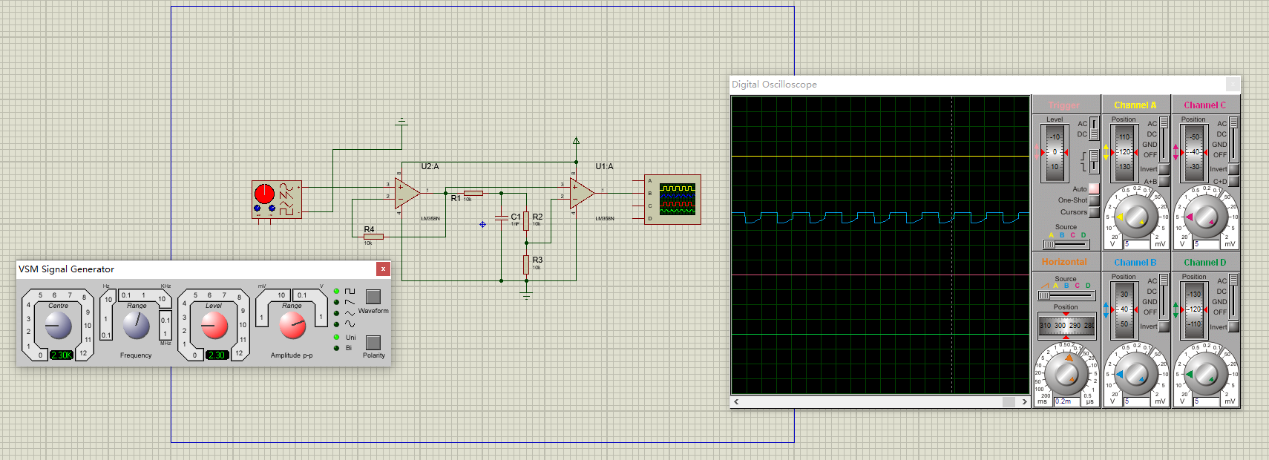The image size is (1269, 460).
Task: Enable One-Shot trigger mode
Action: [x=1094, y=200]
